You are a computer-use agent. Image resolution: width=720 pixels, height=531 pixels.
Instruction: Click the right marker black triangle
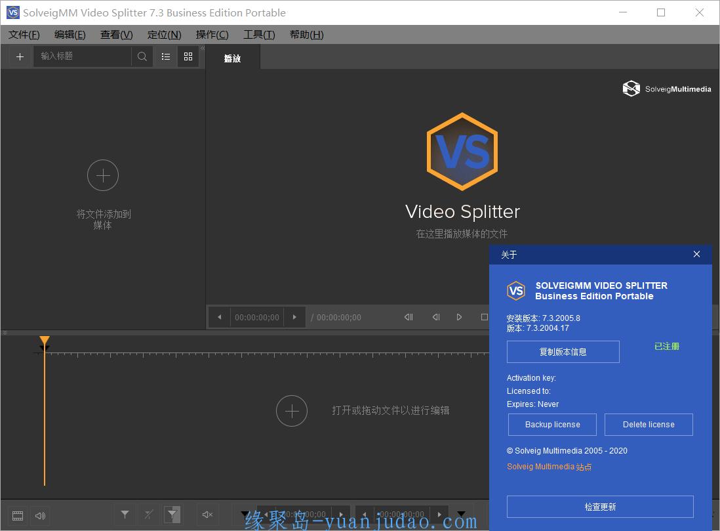pyautogui.click(x=461, y=515)
